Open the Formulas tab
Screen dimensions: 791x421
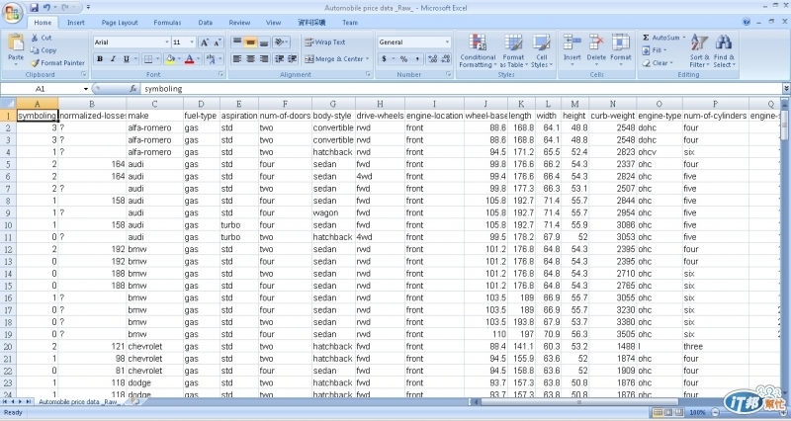[167, 23]
